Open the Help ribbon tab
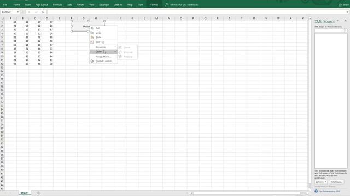Image resolution: width=350 pixels, height=196 pixels. tap(130, 5)
